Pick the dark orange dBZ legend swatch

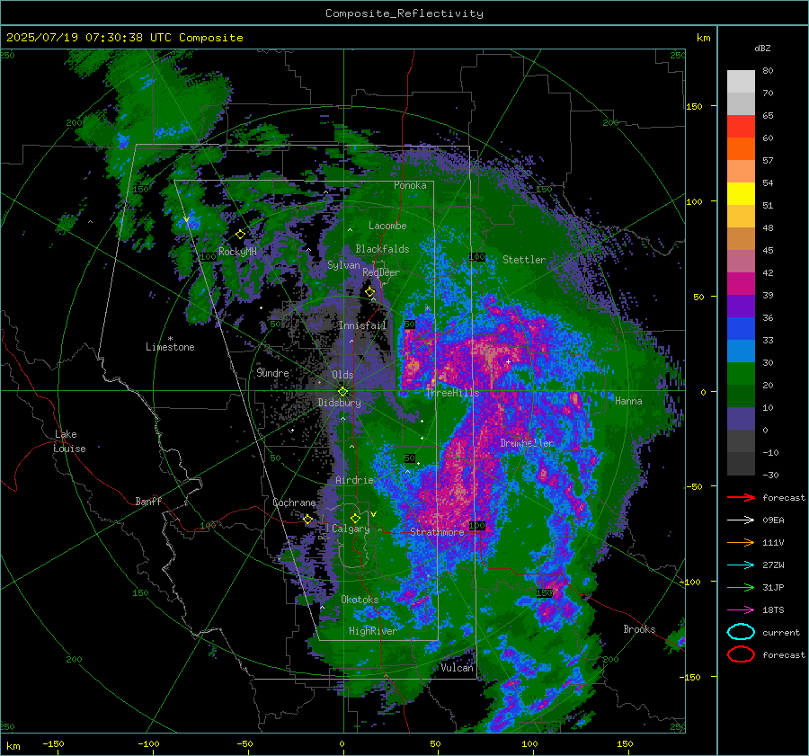tap(741, 148)
